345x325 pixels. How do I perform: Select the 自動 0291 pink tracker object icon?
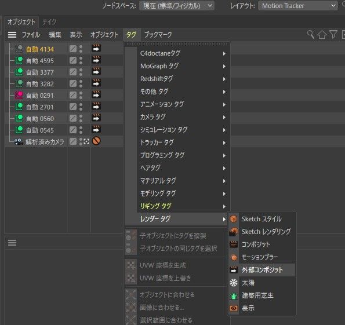pos(19,95)
